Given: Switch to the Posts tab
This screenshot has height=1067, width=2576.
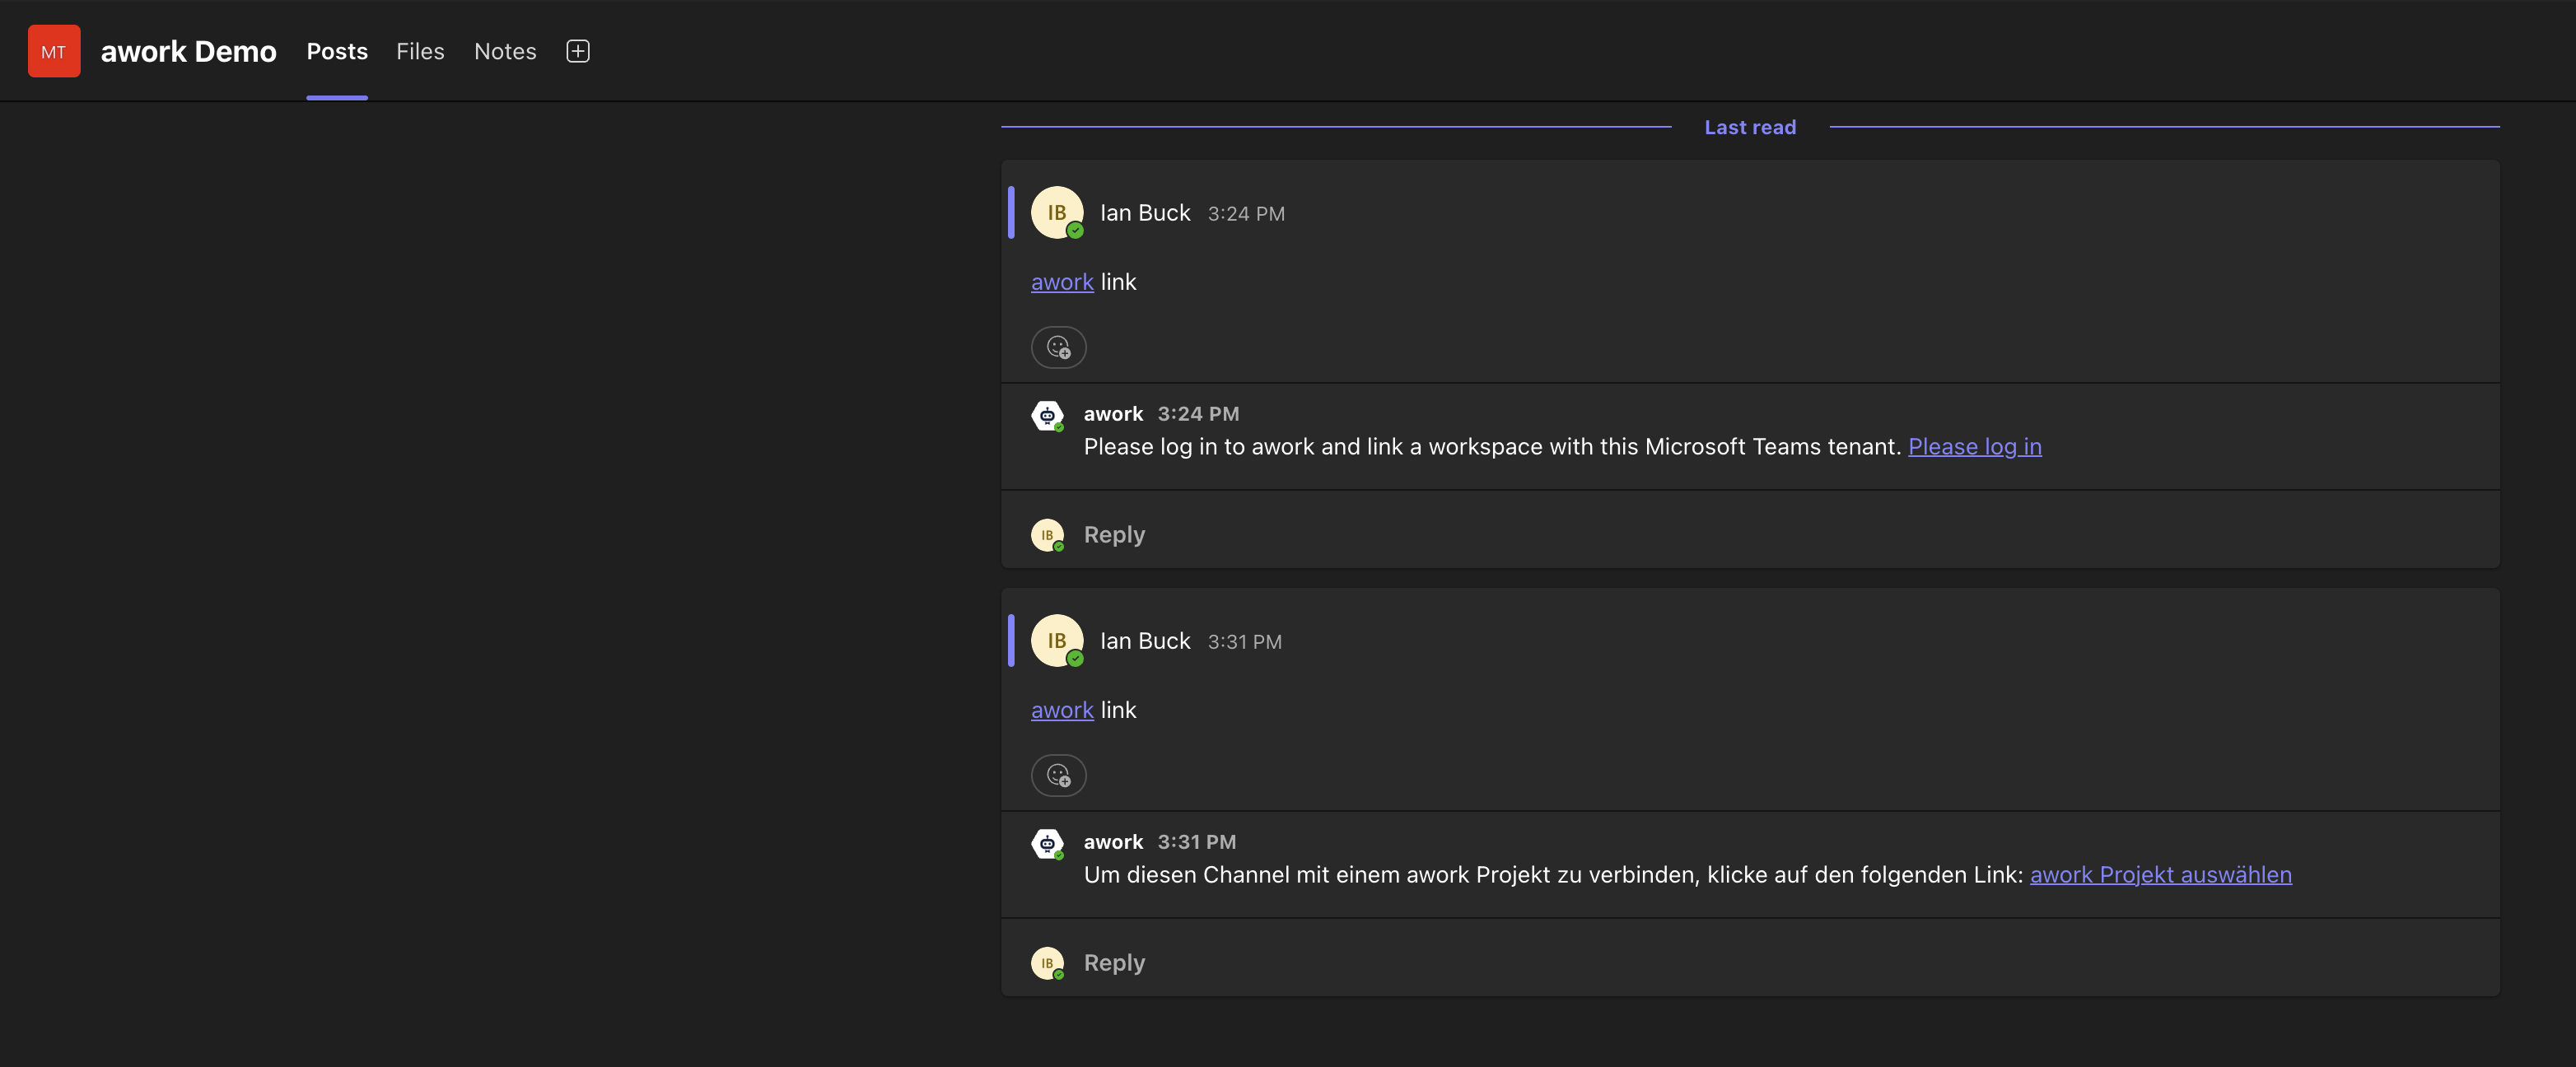Looking at the screenshot, I should [337, 51].
